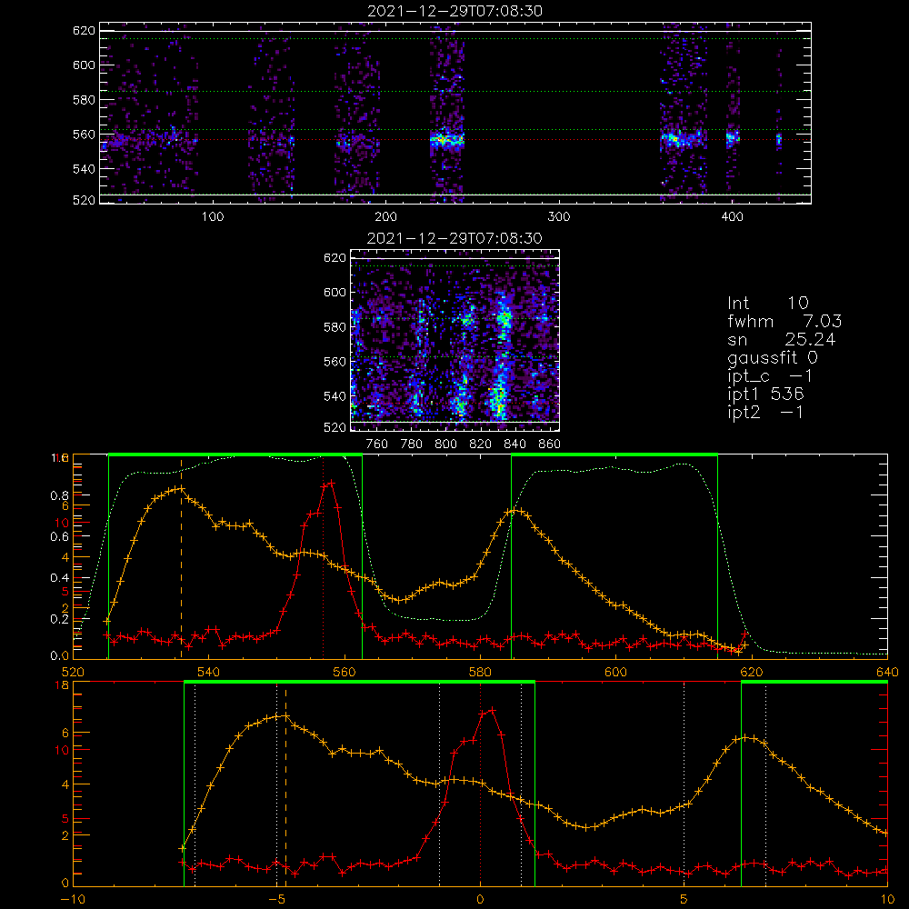
Task: Click x-axis label 10 on bottom plot
Action: click(887, 900)
